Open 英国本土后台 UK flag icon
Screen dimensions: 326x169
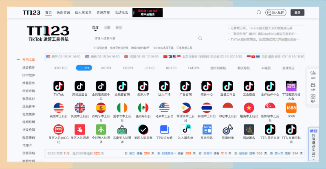pos(80,108)
